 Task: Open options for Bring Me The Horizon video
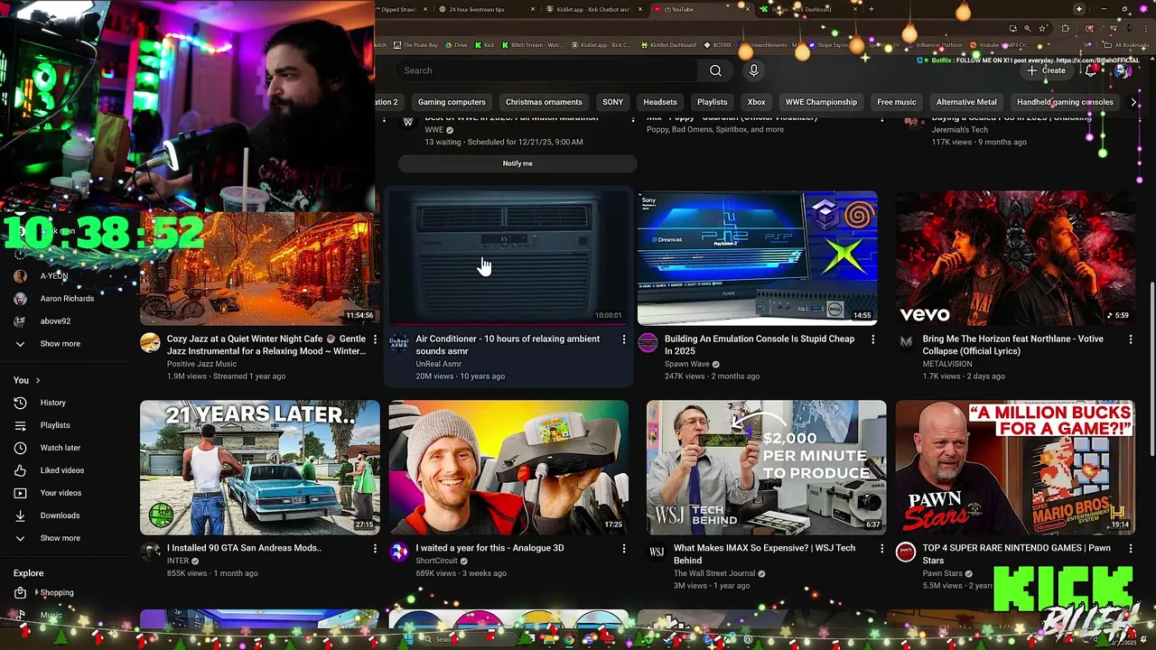1130,339
